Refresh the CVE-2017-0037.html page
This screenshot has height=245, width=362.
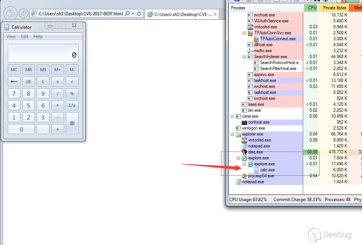coord(139,14)
